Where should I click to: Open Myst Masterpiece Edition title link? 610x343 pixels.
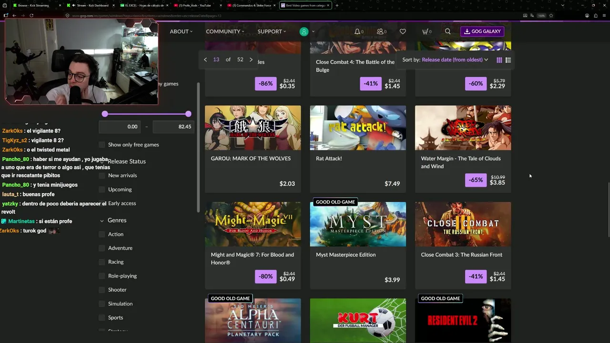(346, 255)
